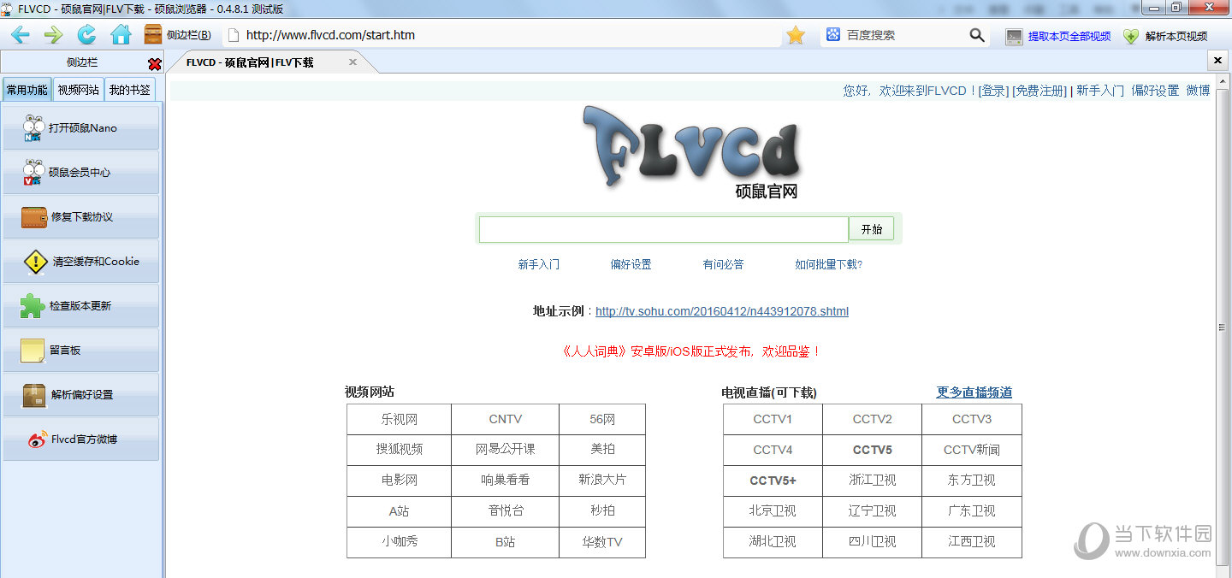This screenshot has height=578, width=1232.
Task: Close the FLVCD browser tab
Action: point(352,62)
